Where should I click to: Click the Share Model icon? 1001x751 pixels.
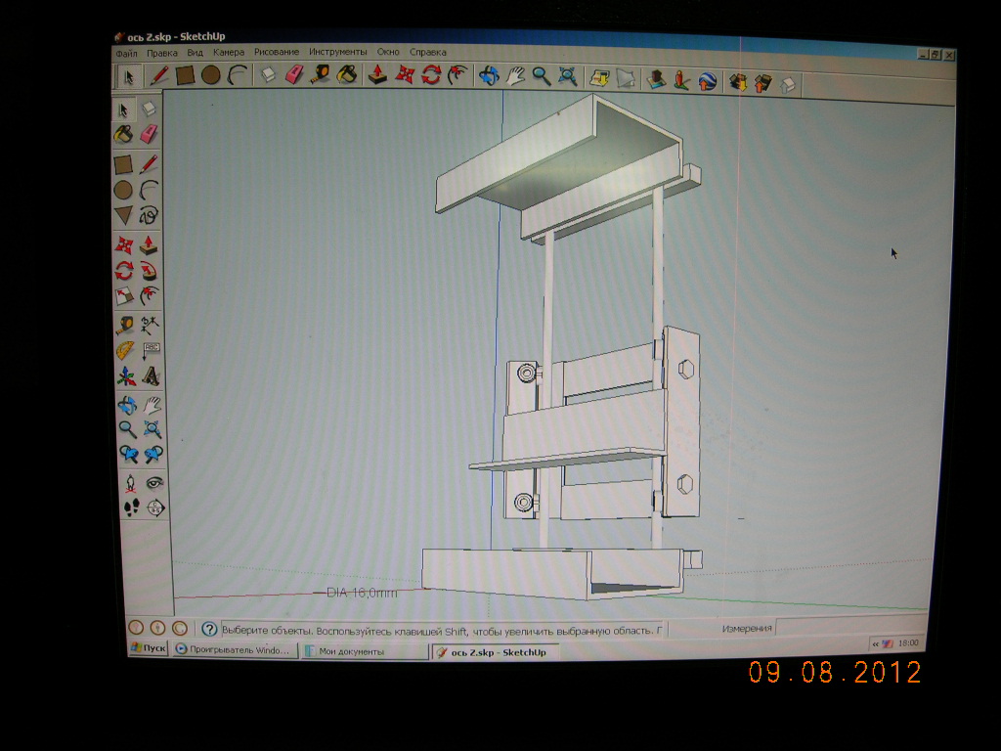click(762, 83)
